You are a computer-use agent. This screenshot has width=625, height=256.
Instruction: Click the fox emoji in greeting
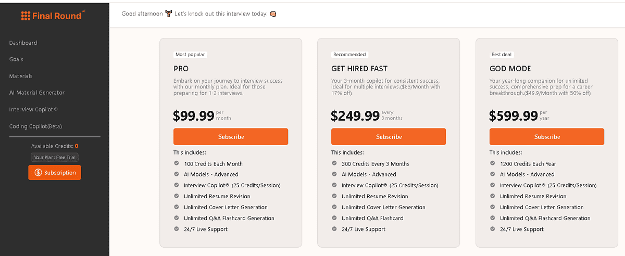(x=168, y=14)
